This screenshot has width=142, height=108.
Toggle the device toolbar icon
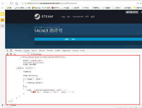(x=11, y=50)
